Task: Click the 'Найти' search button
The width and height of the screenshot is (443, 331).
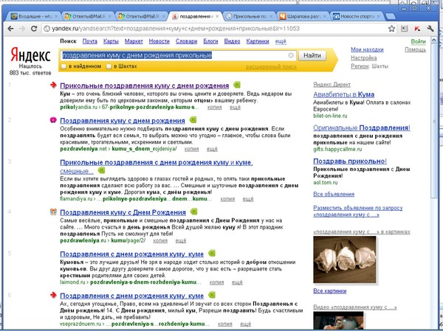Action: tap(312, 55)
